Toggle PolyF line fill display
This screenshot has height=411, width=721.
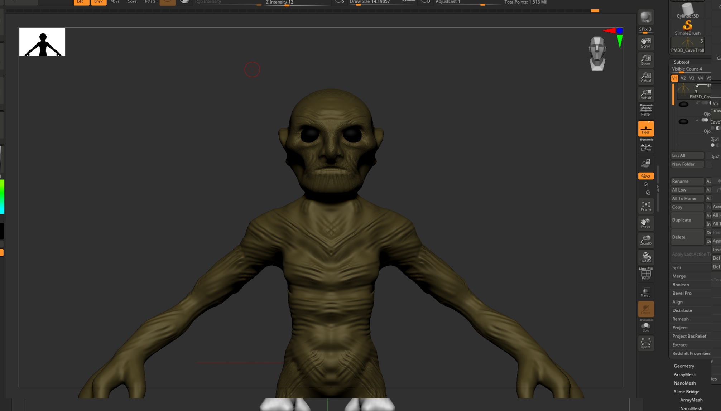point(645,274)
